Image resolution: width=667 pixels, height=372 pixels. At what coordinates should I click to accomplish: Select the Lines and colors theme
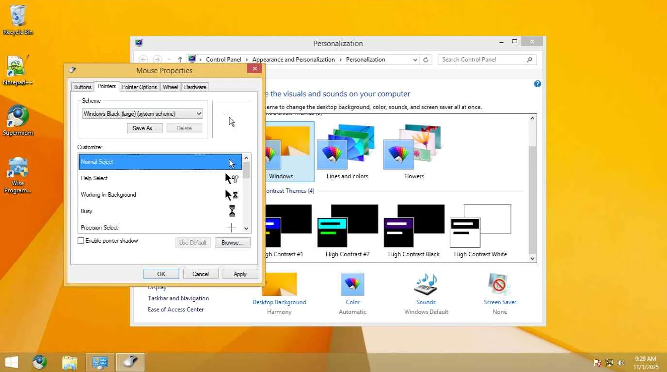[347, 152]
